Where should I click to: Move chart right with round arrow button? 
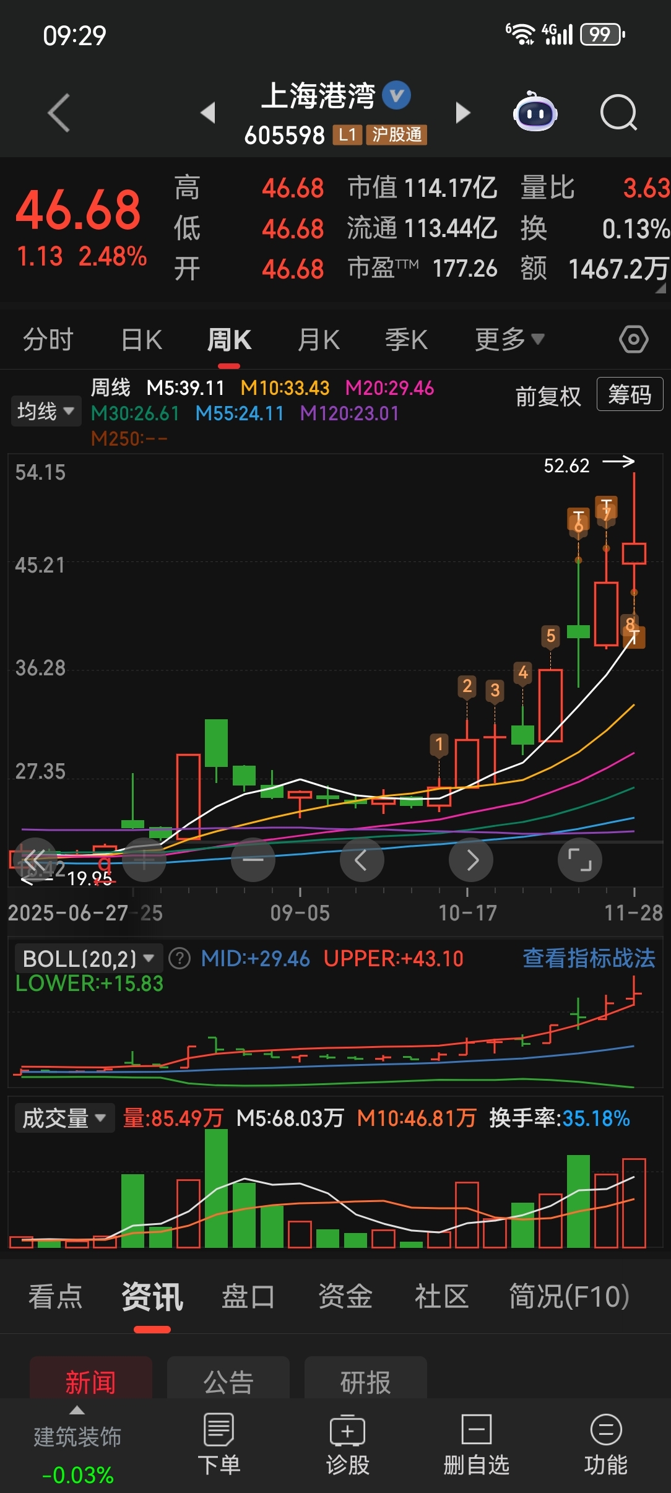coord(471,859)
